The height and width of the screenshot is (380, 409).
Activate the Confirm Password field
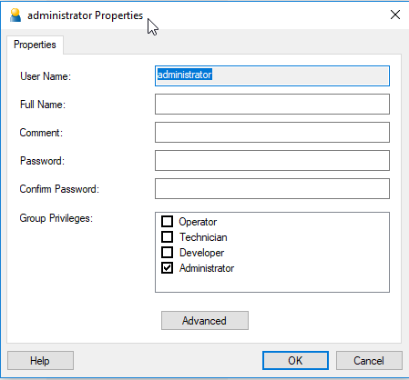(x=272, y=189)
